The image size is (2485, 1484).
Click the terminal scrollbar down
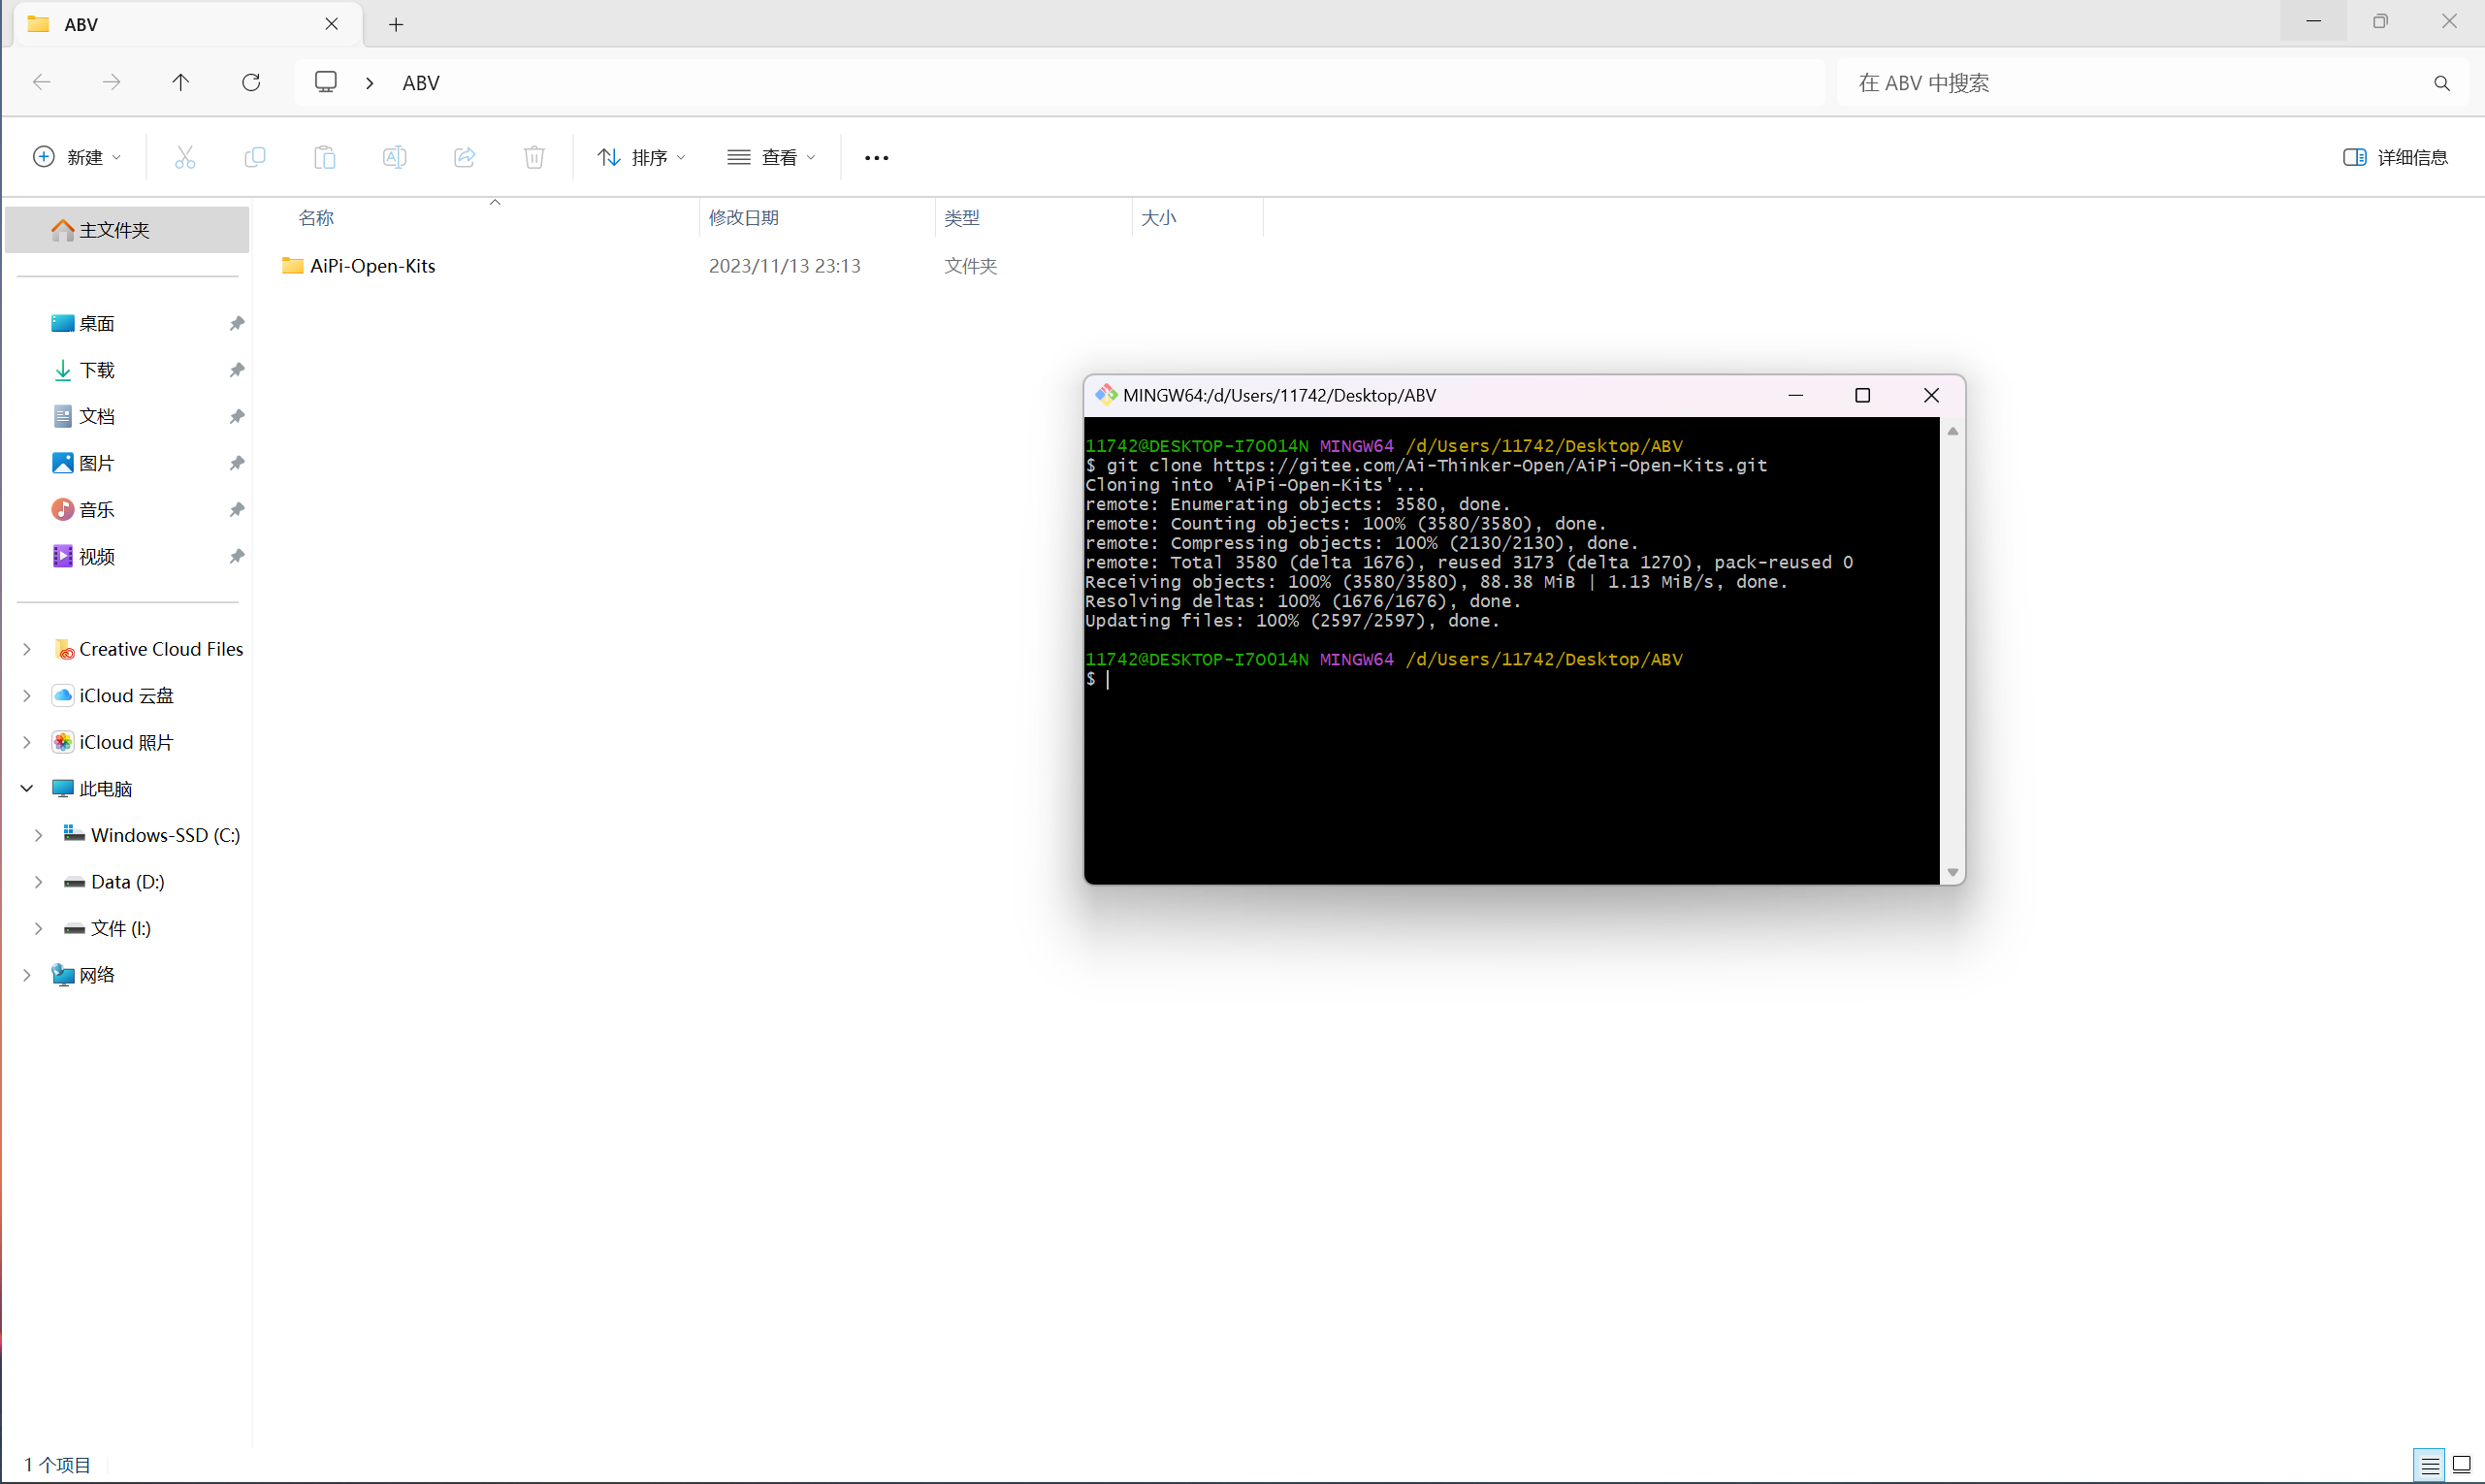point(1950,871)
